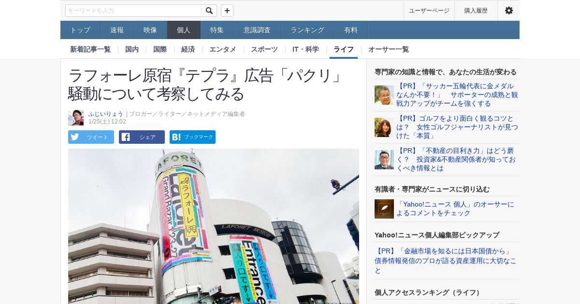Click the keyword search input field
The width and height of the screenshot is (580, 304).
(133, 11)
